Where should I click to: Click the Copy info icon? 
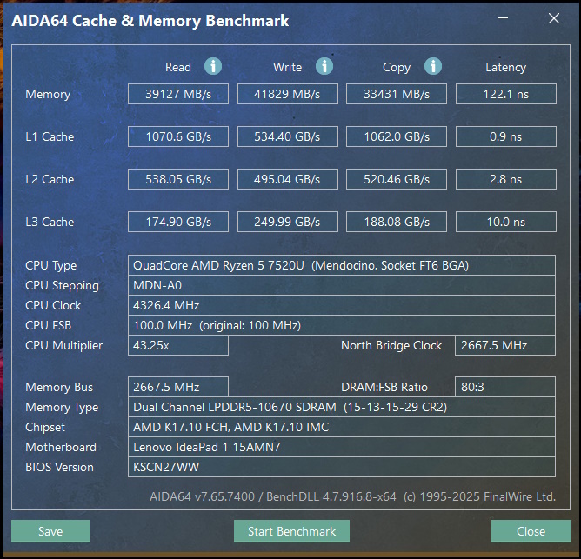tap(433, 67)
